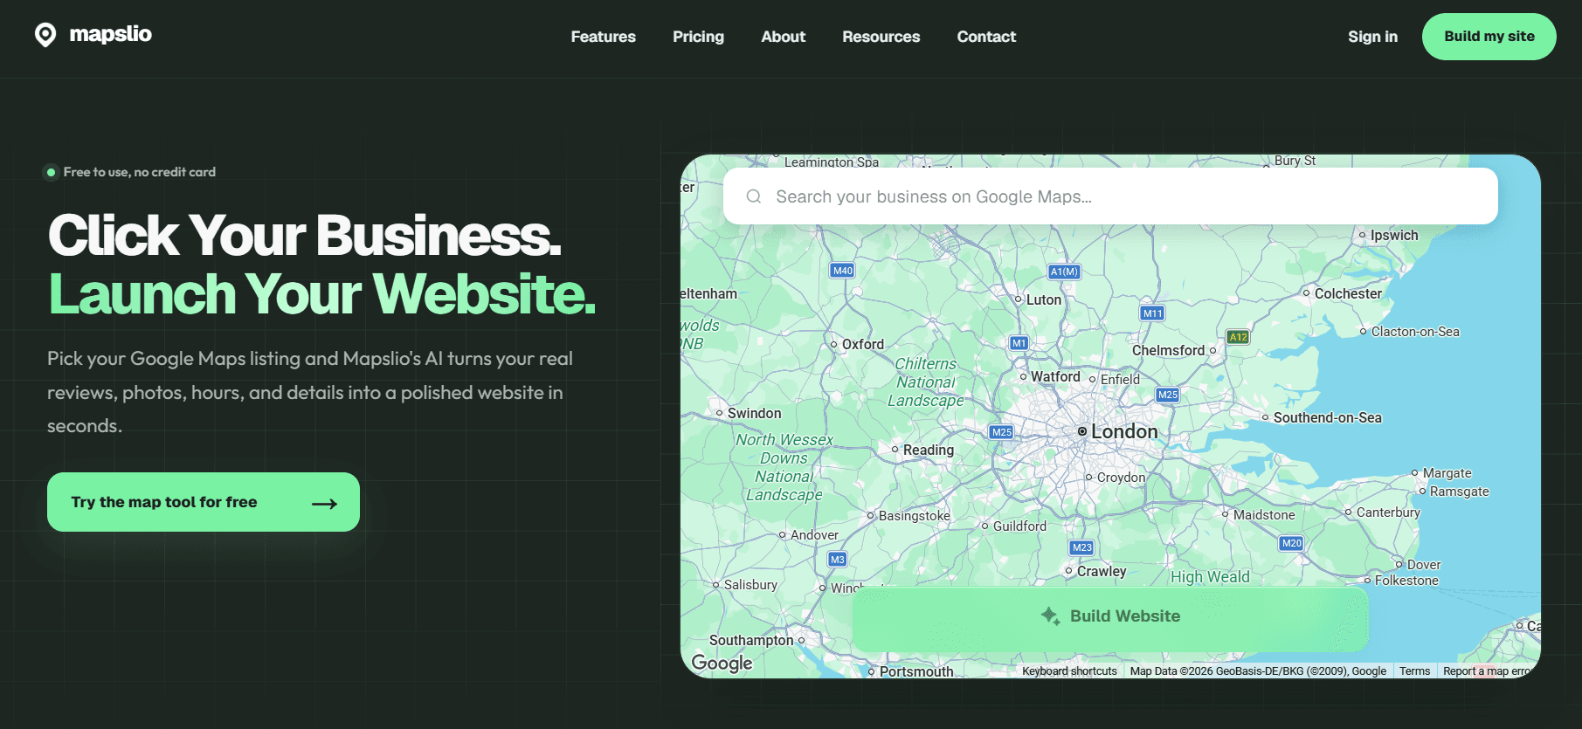The image size is (1582, 729).
Task: Click the Maidstone label on the map
Action: coord(1264,514)
